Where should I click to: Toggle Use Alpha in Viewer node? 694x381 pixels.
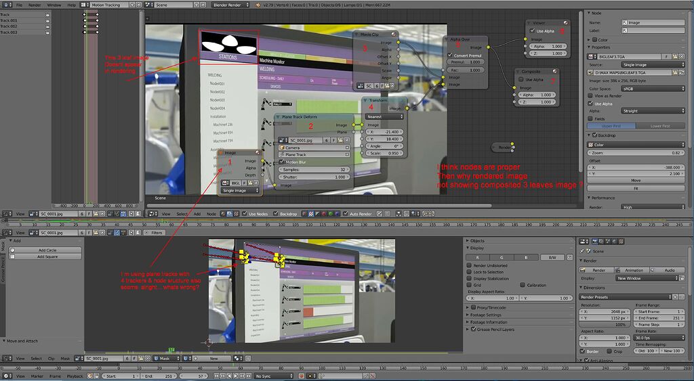(533, 31)
